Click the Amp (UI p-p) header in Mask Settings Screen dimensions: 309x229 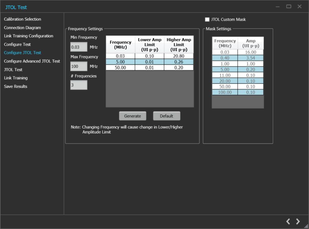[x=251, y=43]
